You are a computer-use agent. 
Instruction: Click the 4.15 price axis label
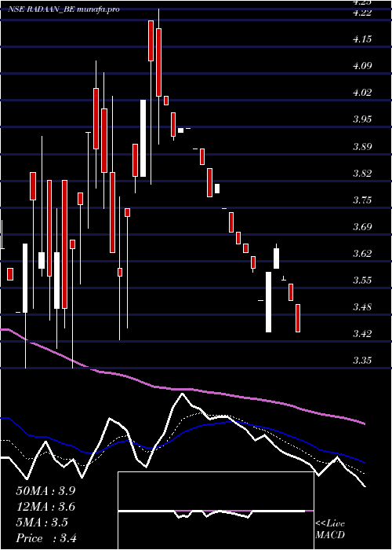pyautogui.click(x=362, y=39)
